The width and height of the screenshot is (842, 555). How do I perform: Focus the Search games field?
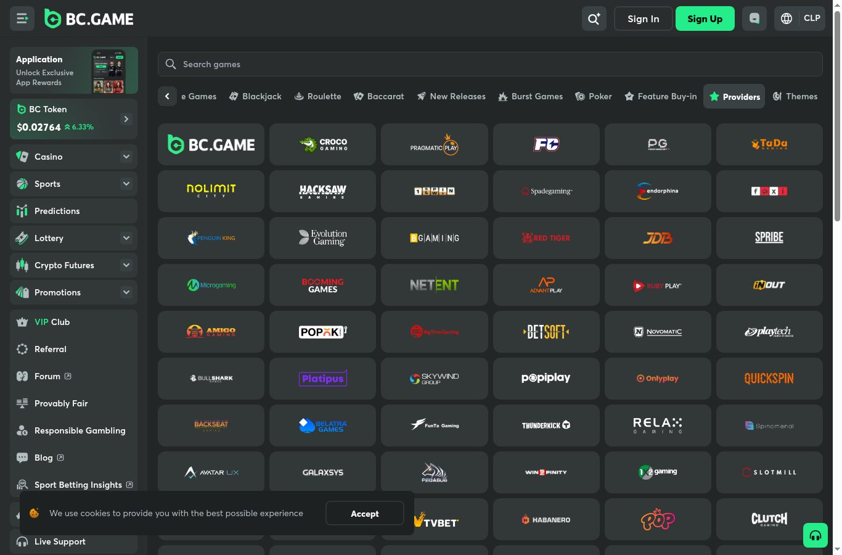tap(490, 64)
